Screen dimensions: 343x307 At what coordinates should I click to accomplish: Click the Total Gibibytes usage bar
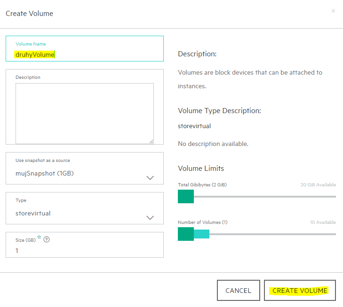257,197
